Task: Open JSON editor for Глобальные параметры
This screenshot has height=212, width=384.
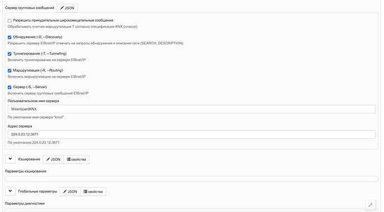Action: tap(70, 191)
